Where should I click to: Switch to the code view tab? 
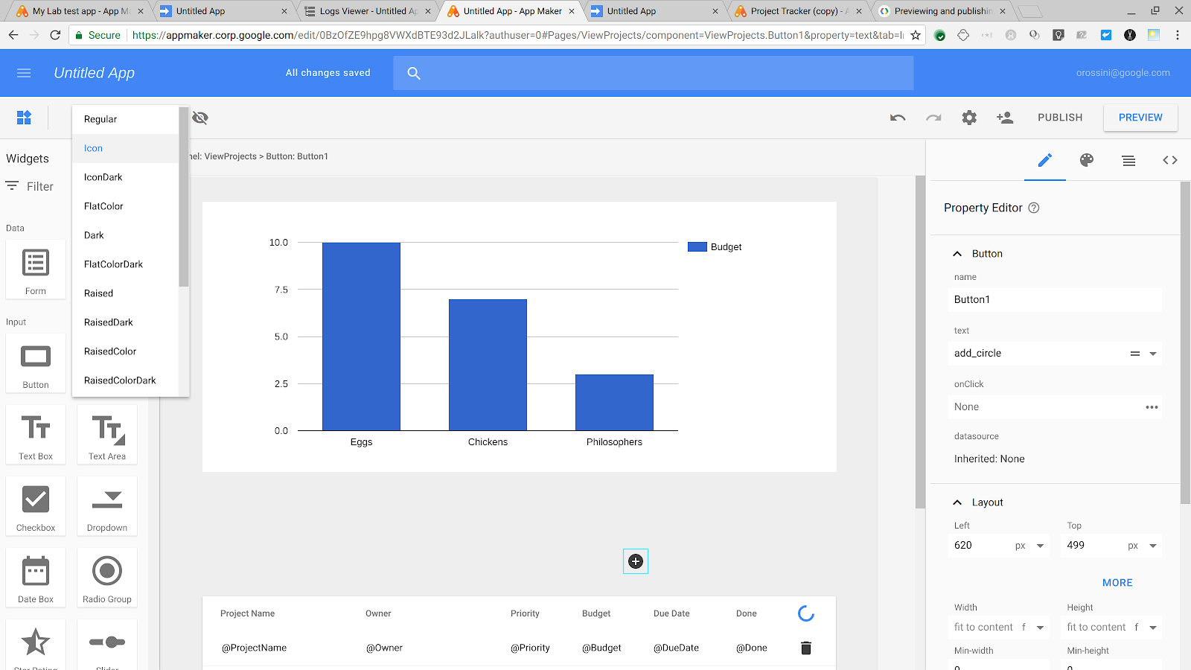pos(1169,160)
